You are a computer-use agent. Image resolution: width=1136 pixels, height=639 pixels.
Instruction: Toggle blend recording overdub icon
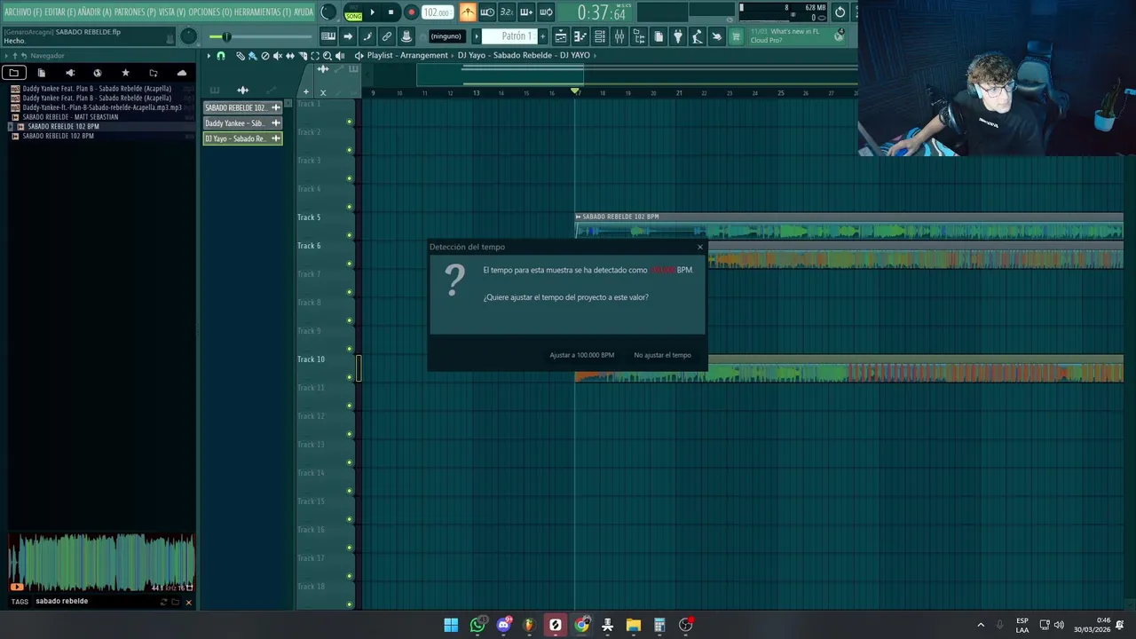[x=526, y=12]
